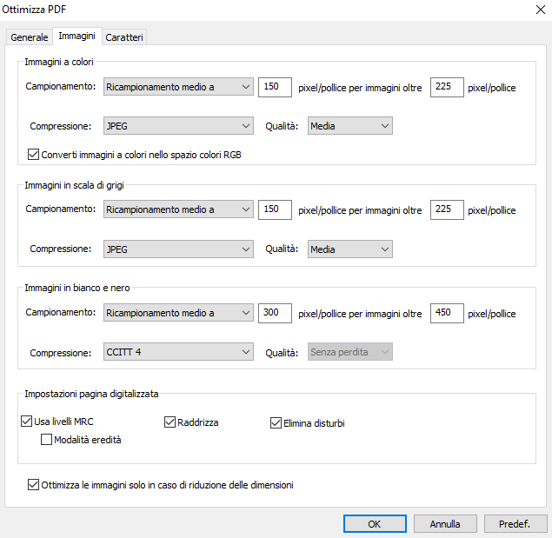Enable the Modalità eredità checkbox

pyautogui.click(x=46, y=440)
